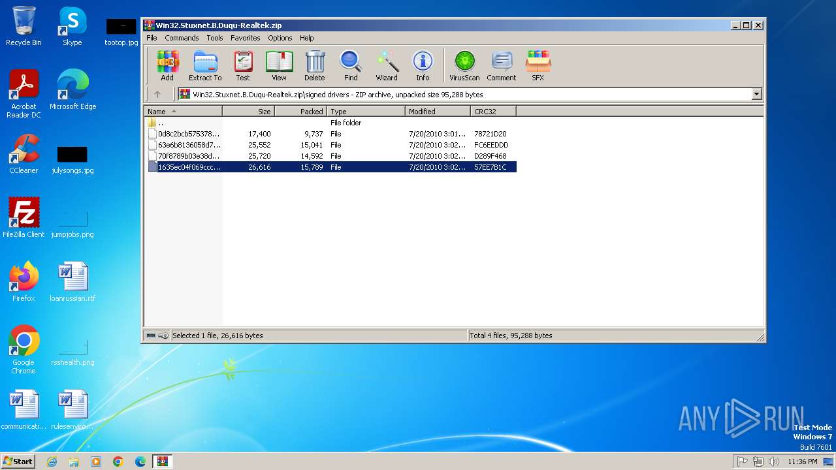Click the Extract To toolbar icon

click(205, 65)
